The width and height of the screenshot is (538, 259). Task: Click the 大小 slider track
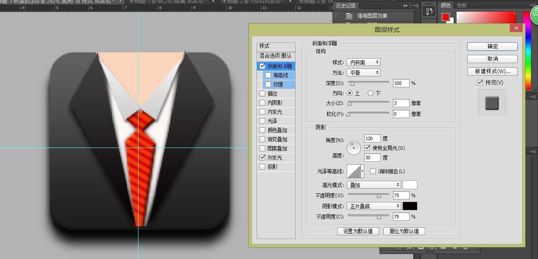click(368, 103)
